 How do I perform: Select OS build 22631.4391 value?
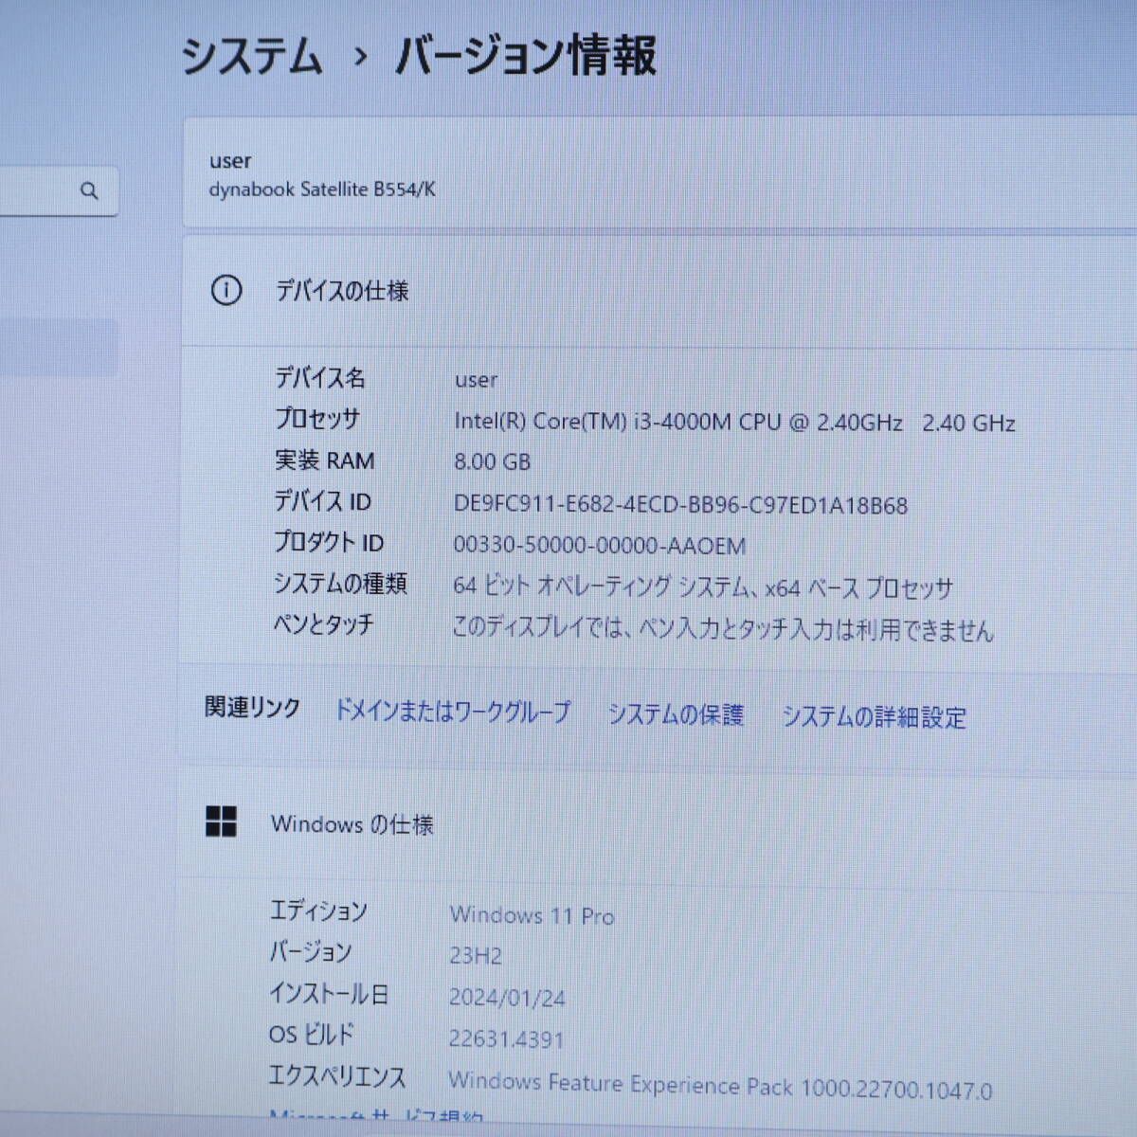(506, 1039)
